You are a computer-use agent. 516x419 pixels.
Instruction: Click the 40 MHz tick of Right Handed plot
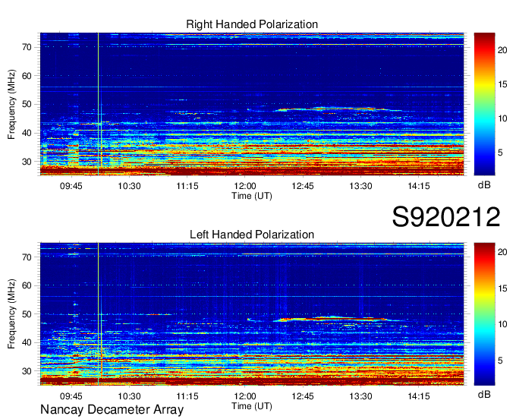point(27,134)
